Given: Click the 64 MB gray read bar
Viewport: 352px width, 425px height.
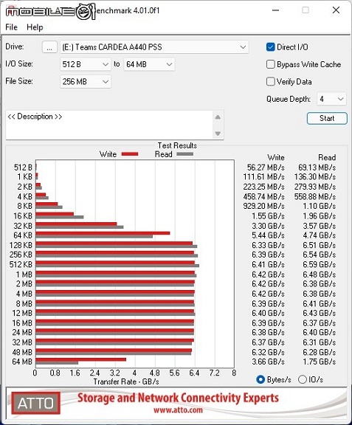Looking at the screenshot, I should (x=57, y=363).
